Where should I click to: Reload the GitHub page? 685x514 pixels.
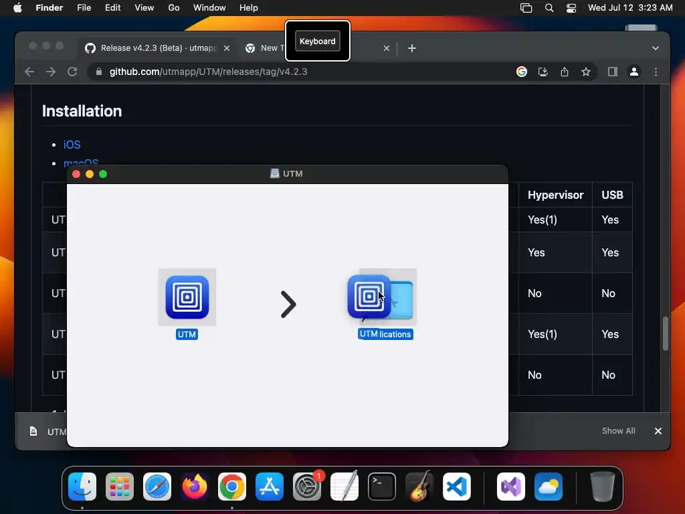[72, 72]
